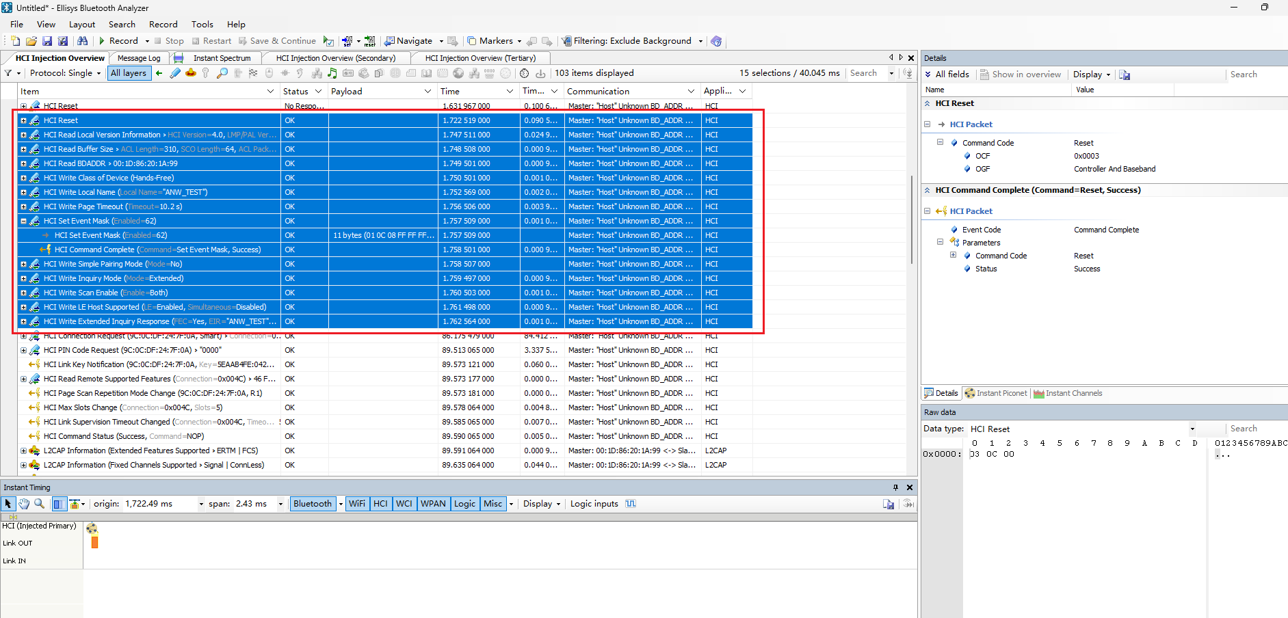Image resolution: width=1288 pixels, height=618 pixels.
Task: Click the magnifying glass inquiry icon
Action: click(x=222, y=73)
